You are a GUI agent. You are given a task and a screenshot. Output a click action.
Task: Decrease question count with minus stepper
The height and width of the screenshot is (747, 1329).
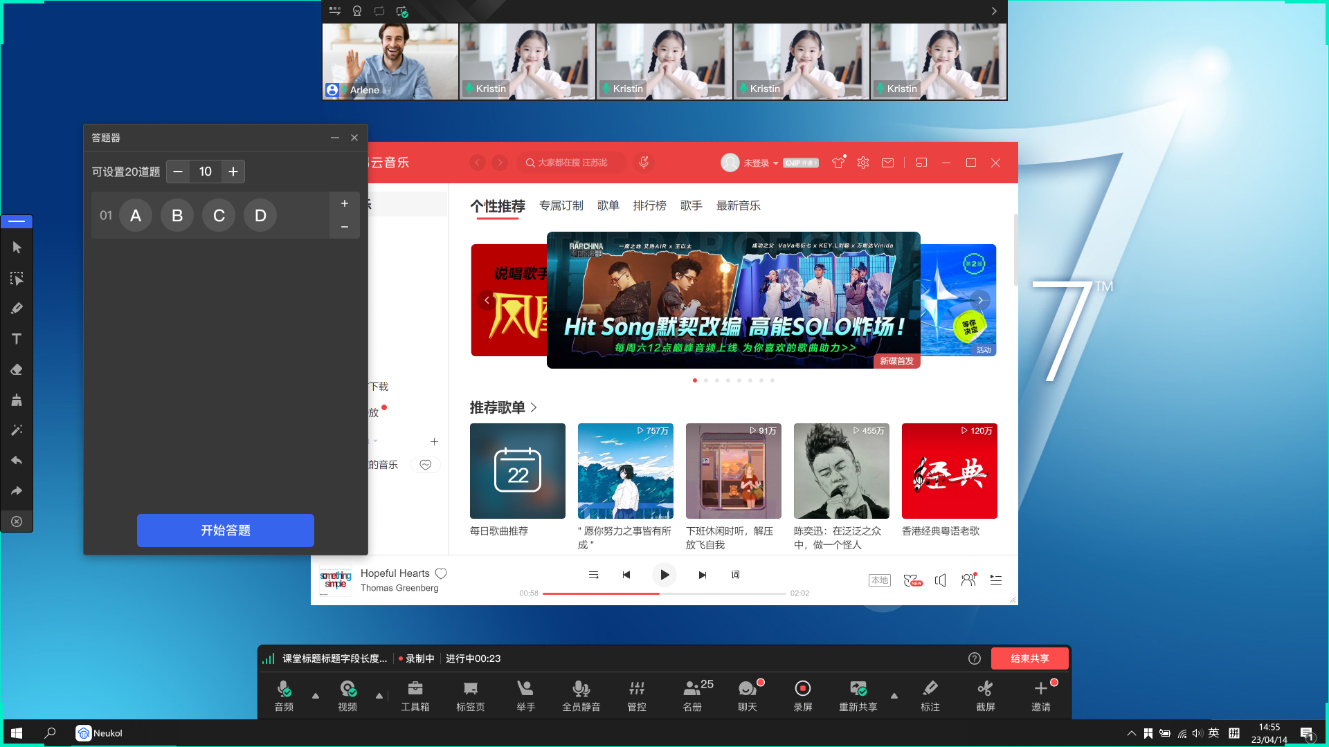pos(178,172)
